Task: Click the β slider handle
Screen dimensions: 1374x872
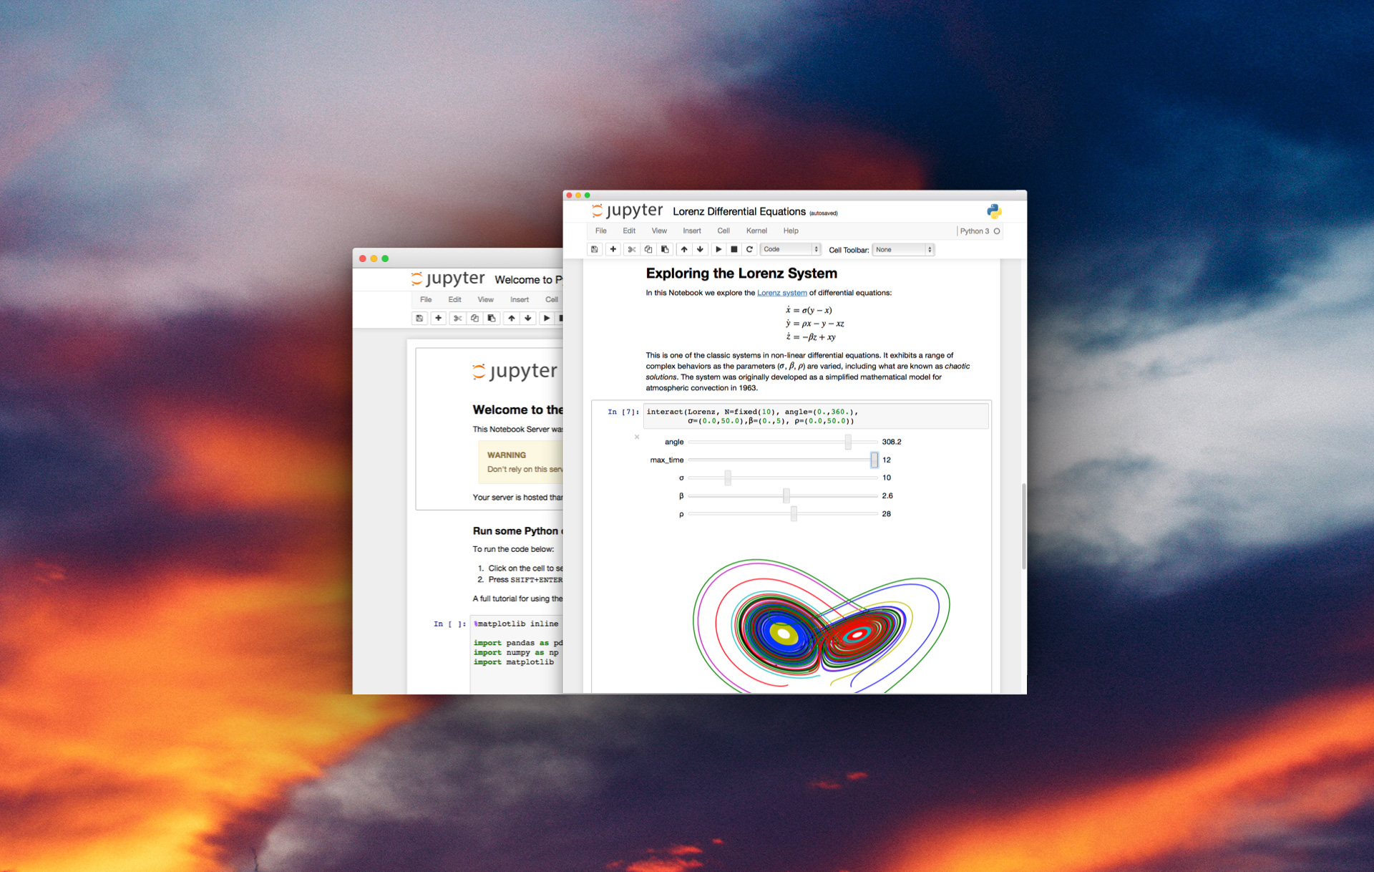Action: (x=786, y=495)
